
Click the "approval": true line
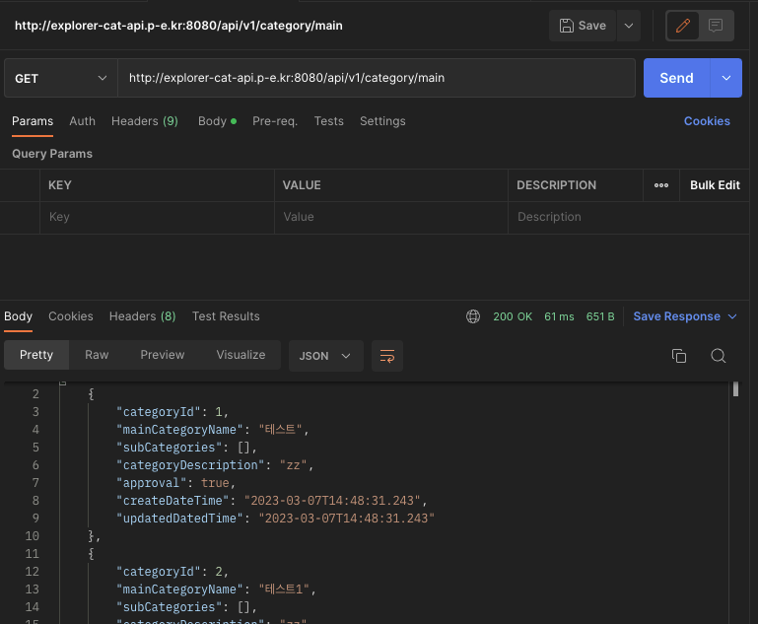175,483
